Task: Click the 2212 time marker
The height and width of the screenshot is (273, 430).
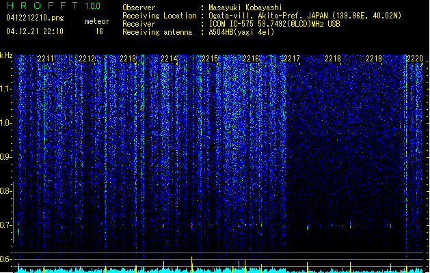Action: pyautogui.click(x=87, y=59)
